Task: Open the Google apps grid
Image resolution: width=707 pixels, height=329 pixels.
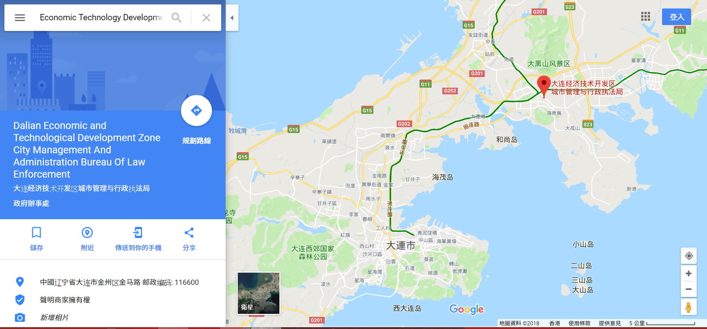Action: pos(645,17)
